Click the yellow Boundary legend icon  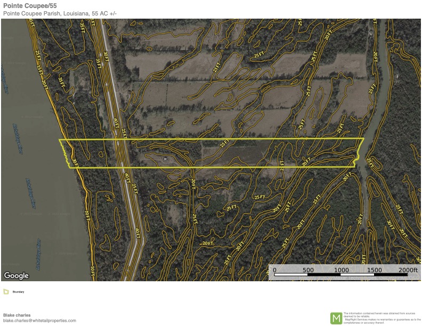(x=6, y=291)
